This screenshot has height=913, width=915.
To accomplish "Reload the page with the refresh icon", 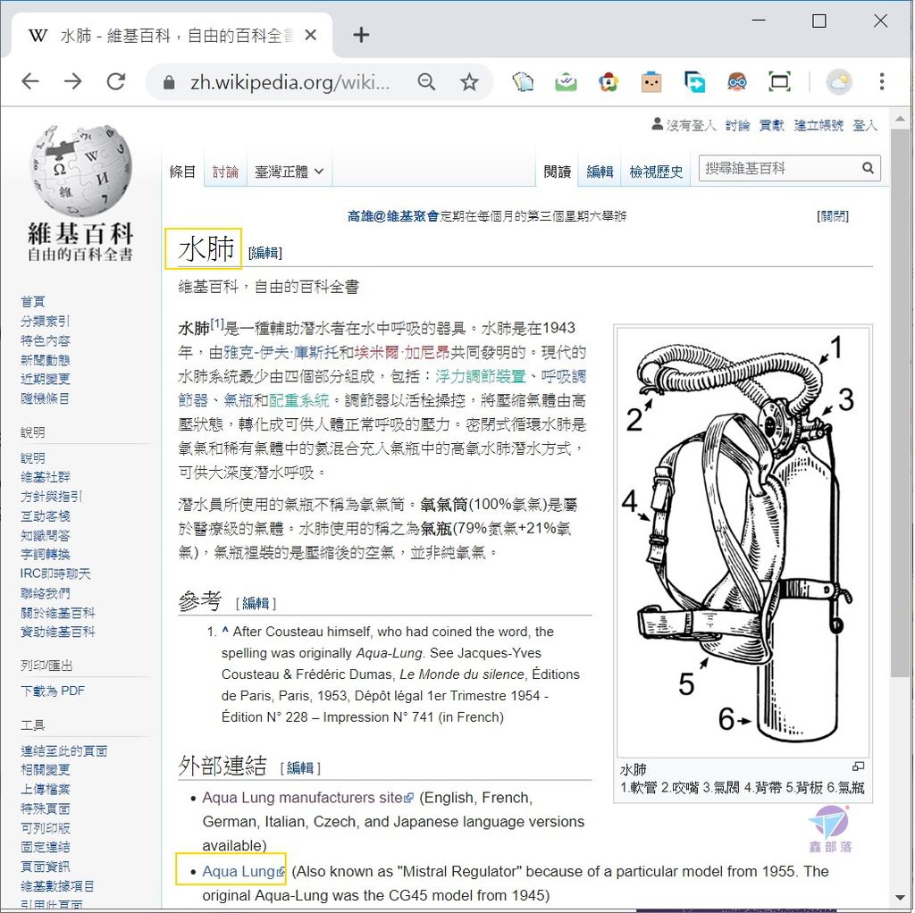I will click(x=116, y=81).
